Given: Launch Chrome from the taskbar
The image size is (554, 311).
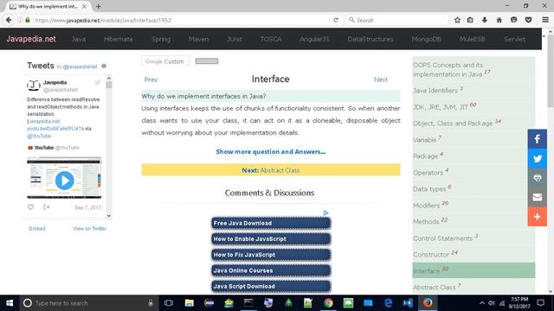Looking at the screenshot, I should [328, 303].
